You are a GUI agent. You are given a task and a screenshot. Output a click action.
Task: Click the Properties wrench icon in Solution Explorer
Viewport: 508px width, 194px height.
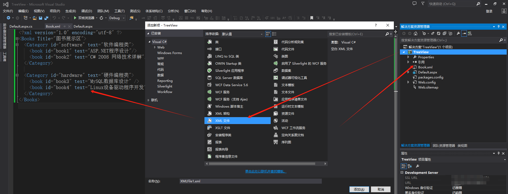coord(458,33)
